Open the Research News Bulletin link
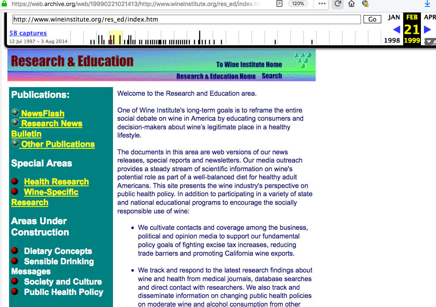This screenshot has height=307, width=436. [47, 128]
